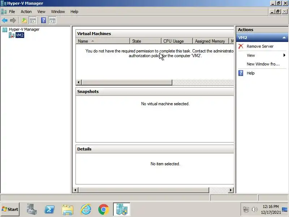
Task: Minimize the inner MDI child window
Action: 272,12
